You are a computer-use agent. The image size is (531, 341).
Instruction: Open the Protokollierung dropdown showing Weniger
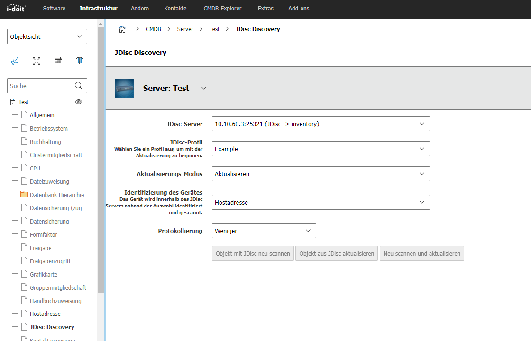pos(264,231)
